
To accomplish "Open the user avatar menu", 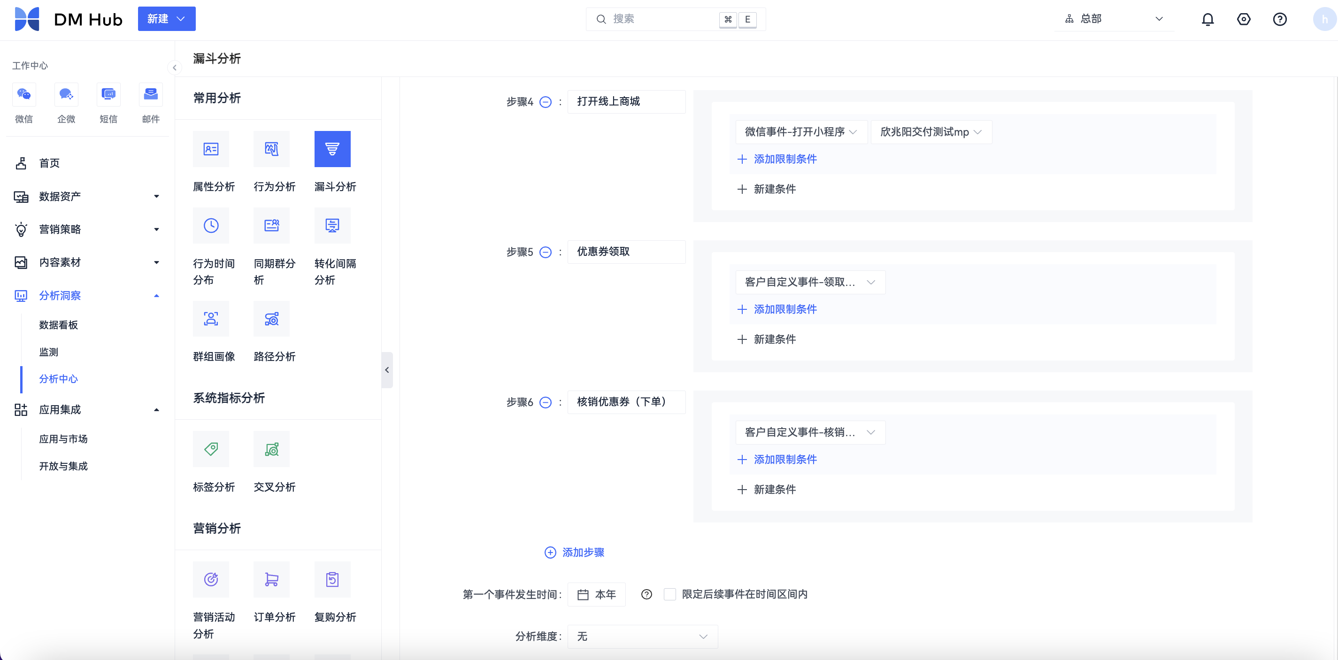I will (x=1324, y=19).
